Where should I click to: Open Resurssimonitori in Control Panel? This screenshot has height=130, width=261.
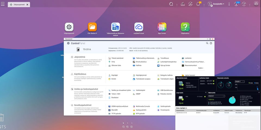pyautogui.click(x=189, y=65)
